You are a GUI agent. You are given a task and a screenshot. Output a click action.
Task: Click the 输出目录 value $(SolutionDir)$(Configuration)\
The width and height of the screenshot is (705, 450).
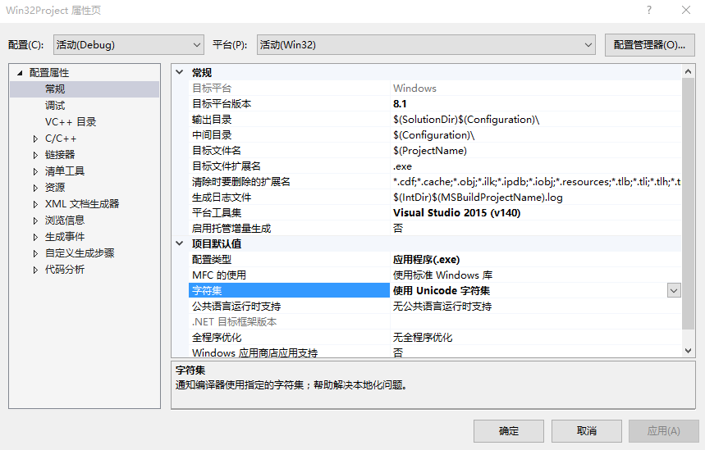[x=466, y=120]
